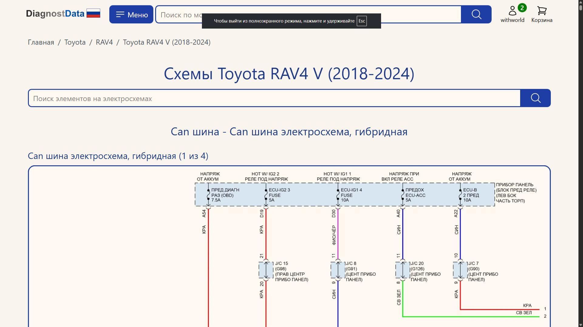Click the Can шина section heading
Screen dimensions: 583x327
[289, 132]
